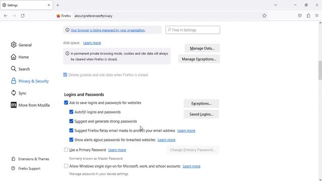
Task: Open Learn more link for breached websites
Action: point(167,140)
